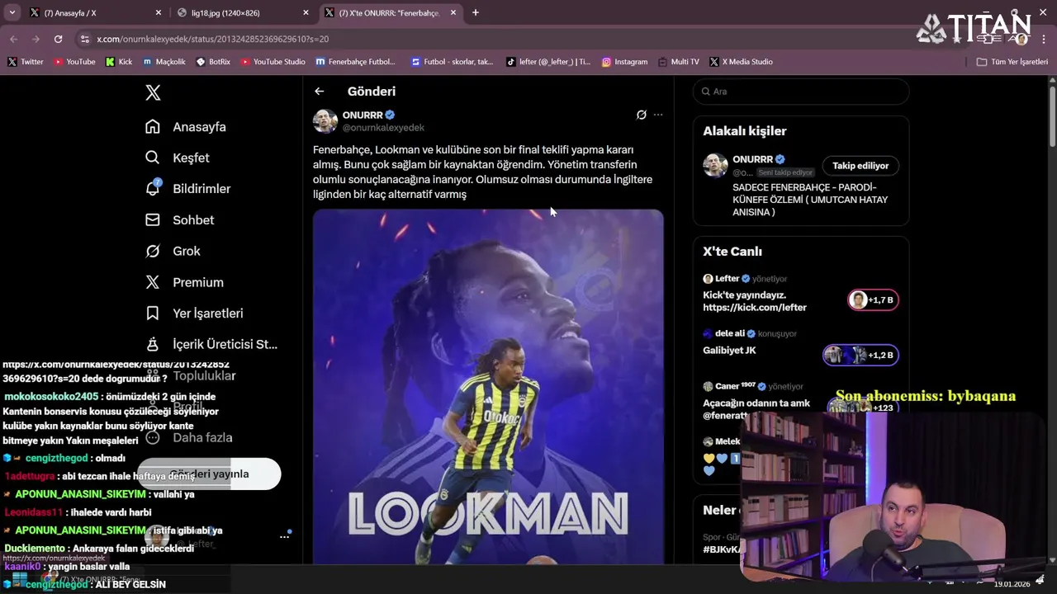Close the Anasayfa / X tab
Screen dimensions: 1057x594
pos(159,13)
